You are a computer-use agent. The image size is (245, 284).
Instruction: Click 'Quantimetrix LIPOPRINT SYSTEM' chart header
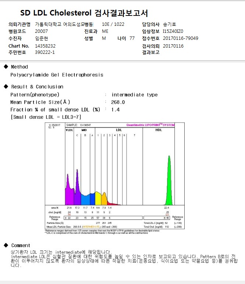coord(150,125)
